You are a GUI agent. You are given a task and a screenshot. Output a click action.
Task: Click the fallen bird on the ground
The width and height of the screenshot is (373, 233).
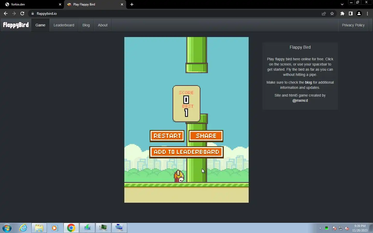point(179,176)
